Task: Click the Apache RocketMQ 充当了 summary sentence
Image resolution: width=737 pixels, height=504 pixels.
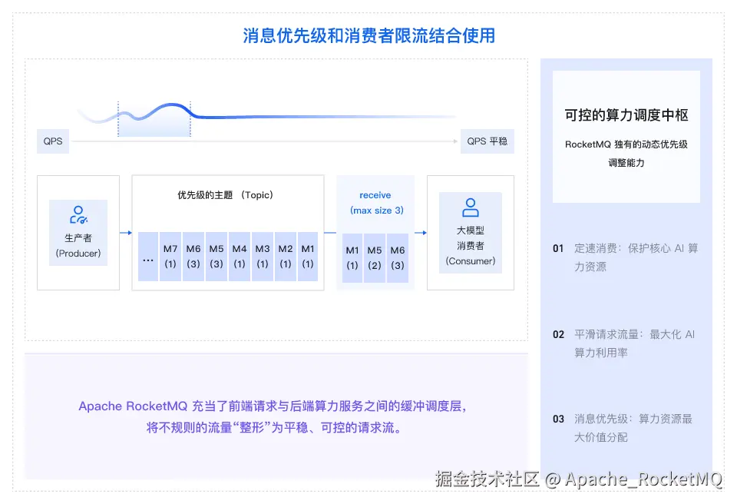Action: click(x=272, y=406)
